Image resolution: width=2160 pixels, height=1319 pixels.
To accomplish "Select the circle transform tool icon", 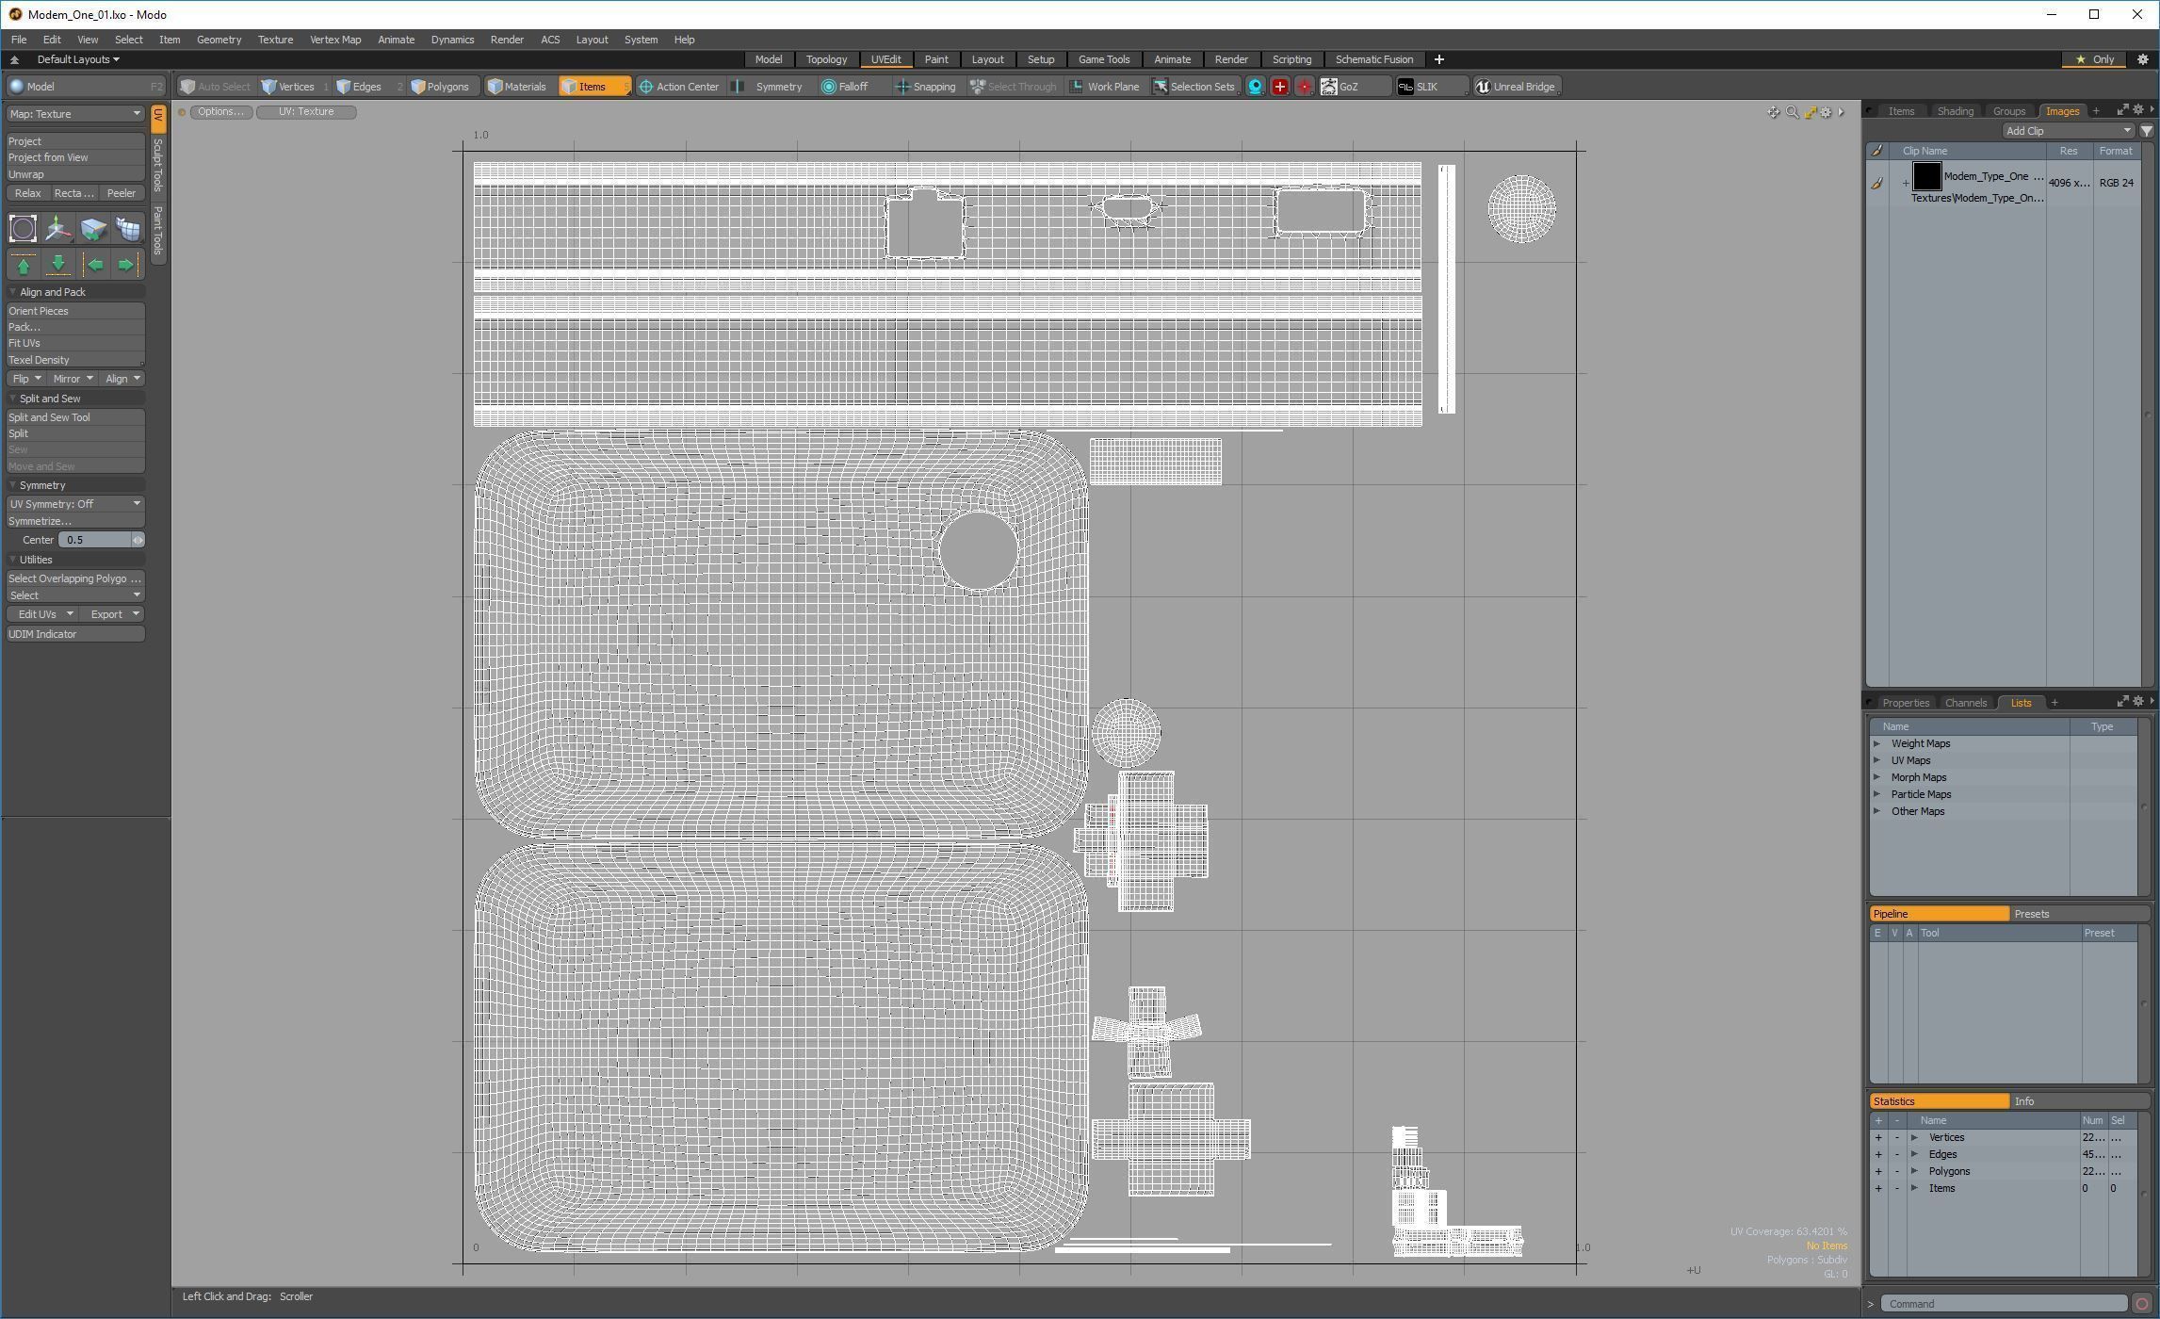I will pyautogui.click(x=23, y=228).
